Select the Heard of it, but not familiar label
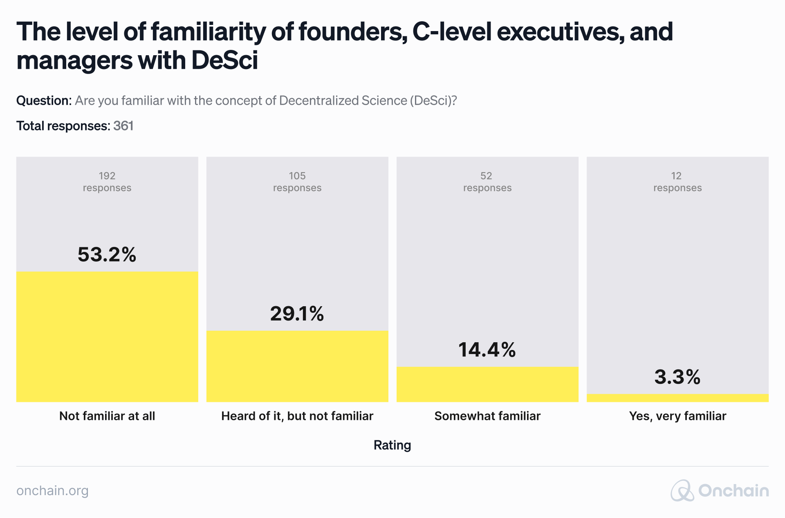 [x=297, y=416]
